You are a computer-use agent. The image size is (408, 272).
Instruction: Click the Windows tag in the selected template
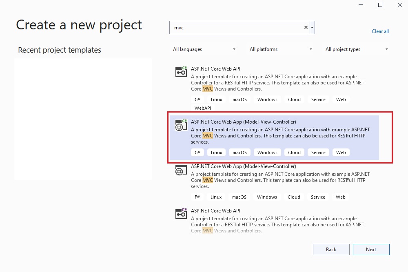267,153
